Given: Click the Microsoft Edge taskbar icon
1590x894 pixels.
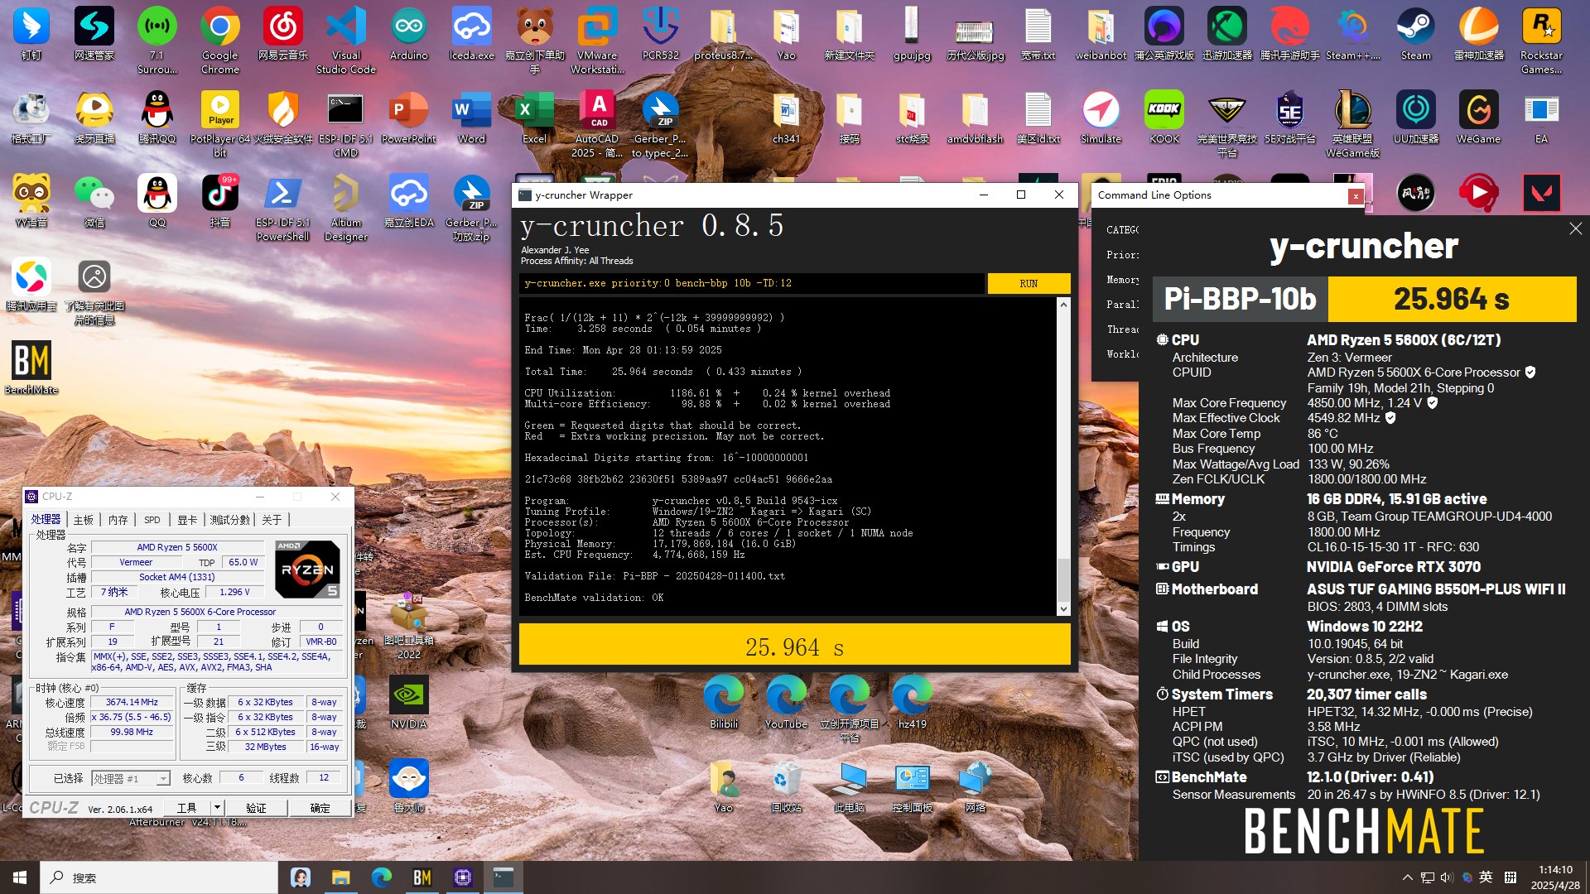Looking at the screenshot, I should tap(382, 877).
